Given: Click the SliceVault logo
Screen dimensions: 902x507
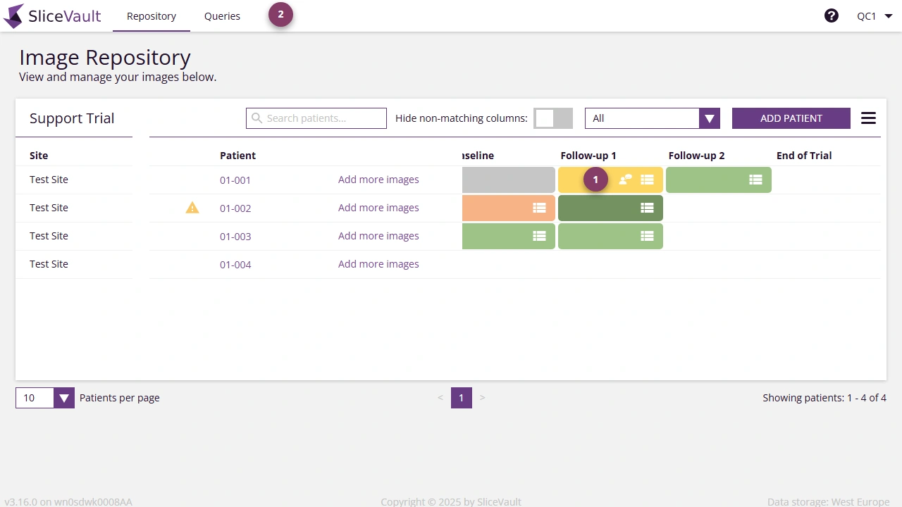Looking at the screenshot, I should pyautogui.click(x=53, y=15).
